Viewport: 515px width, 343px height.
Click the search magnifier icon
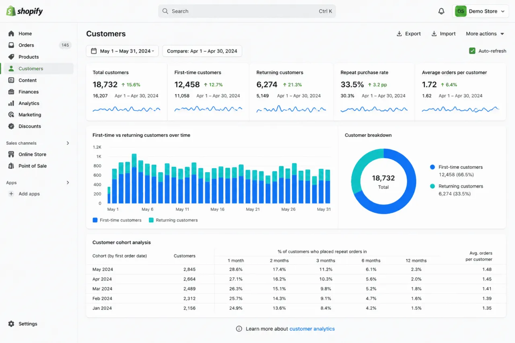pos(165,11)
